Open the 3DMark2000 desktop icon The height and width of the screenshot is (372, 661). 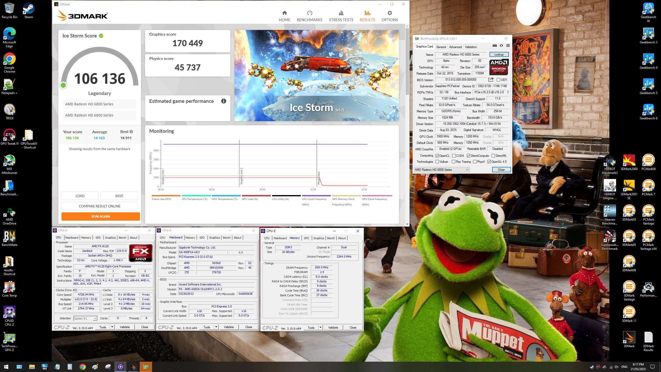click(629, 162)
